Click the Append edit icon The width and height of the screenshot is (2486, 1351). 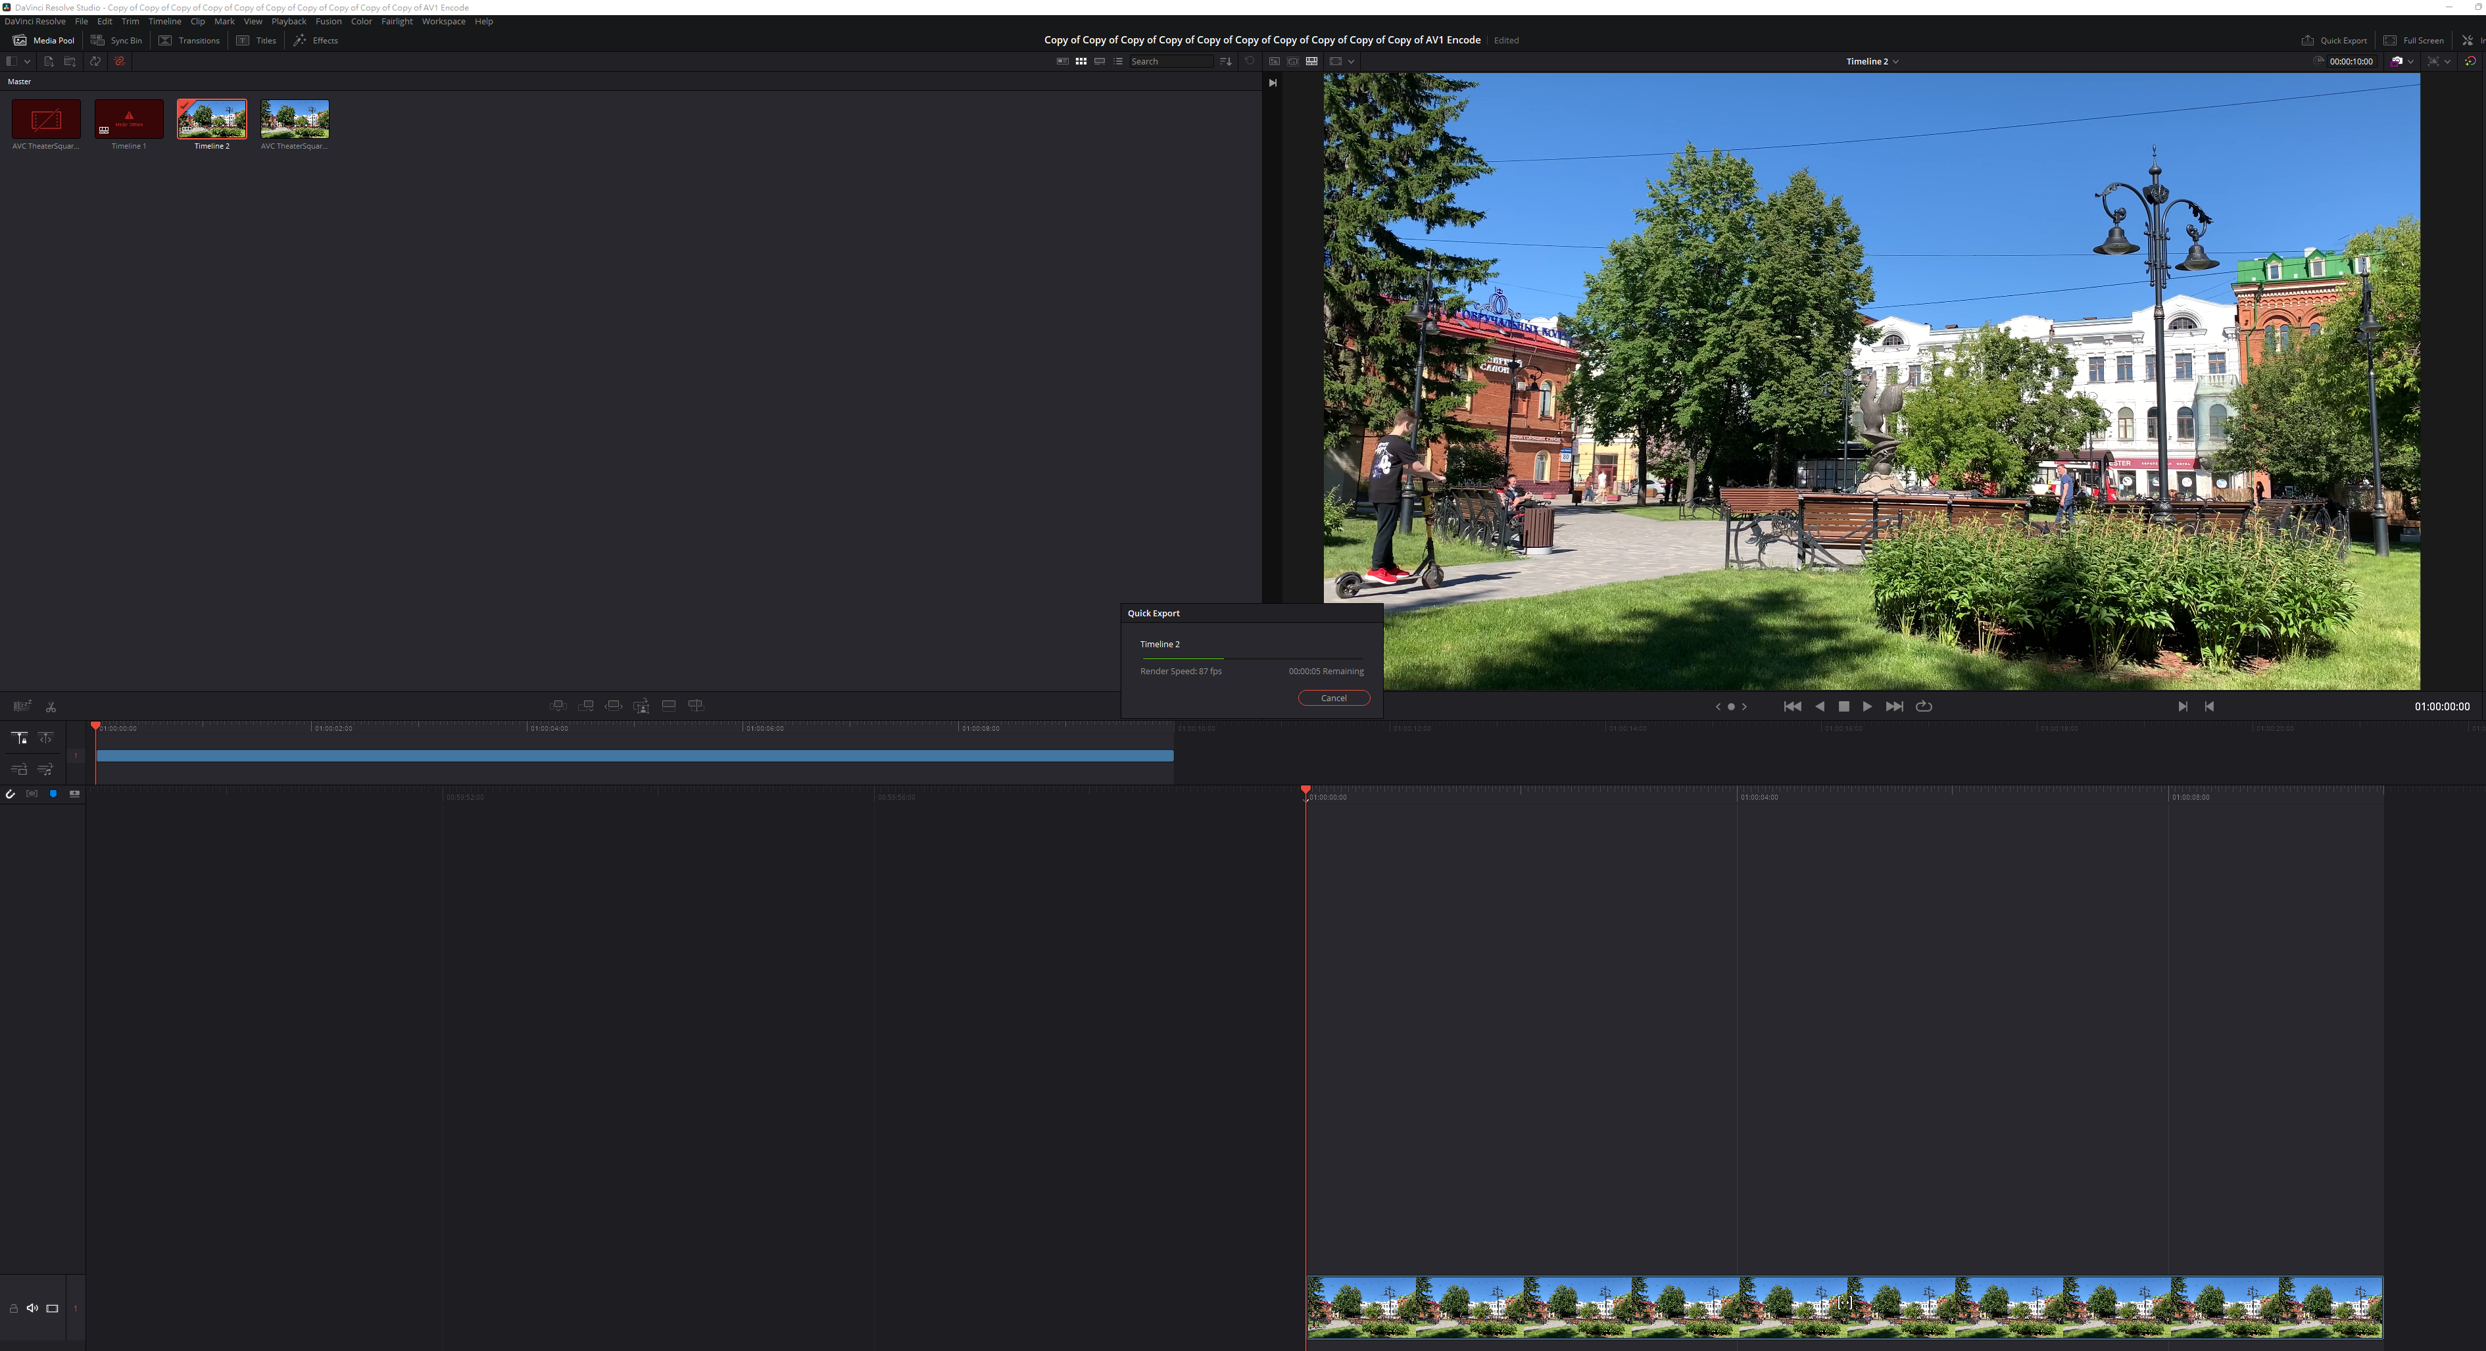pos(586,706)
